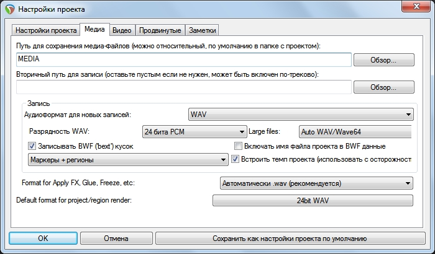Click the Default format for project/region render label
This screenshot has height=254, width=435.
point(74,200)
